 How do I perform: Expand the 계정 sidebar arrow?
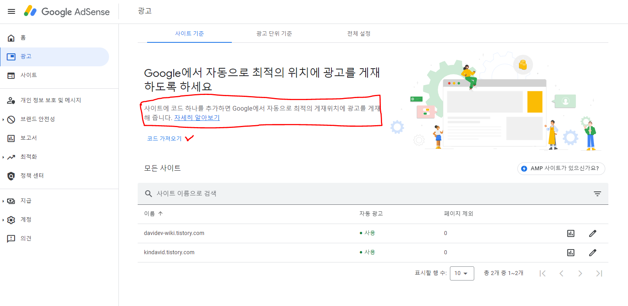click(x=3, y=220)
